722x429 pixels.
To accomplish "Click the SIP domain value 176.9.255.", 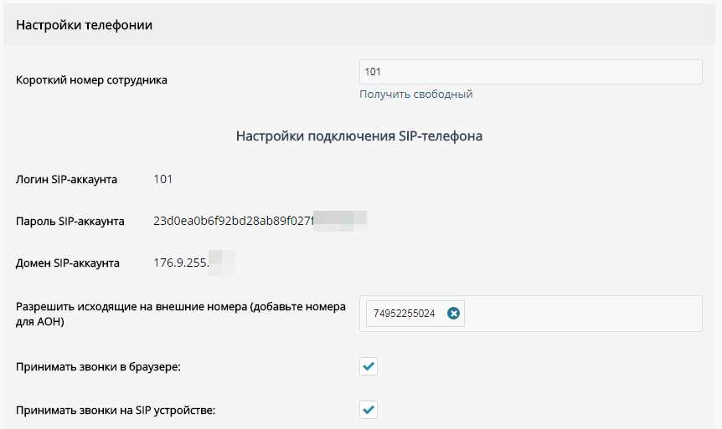I will (x=181, y=263).
